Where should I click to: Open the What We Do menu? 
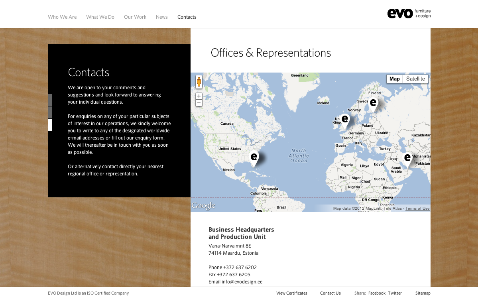pyautogui.click(x=100, y=17)
